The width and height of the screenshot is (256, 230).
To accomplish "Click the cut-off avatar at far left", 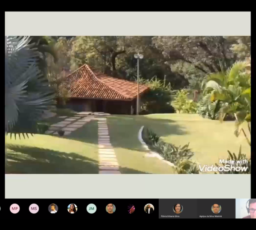I will (x=1, y=208).
